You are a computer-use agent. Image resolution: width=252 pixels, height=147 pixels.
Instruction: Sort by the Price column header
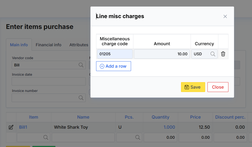[195, 117]
